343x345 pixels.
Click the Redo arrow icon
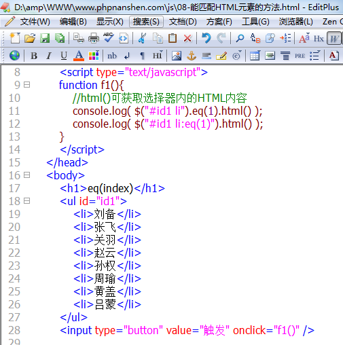click(221, 38)
